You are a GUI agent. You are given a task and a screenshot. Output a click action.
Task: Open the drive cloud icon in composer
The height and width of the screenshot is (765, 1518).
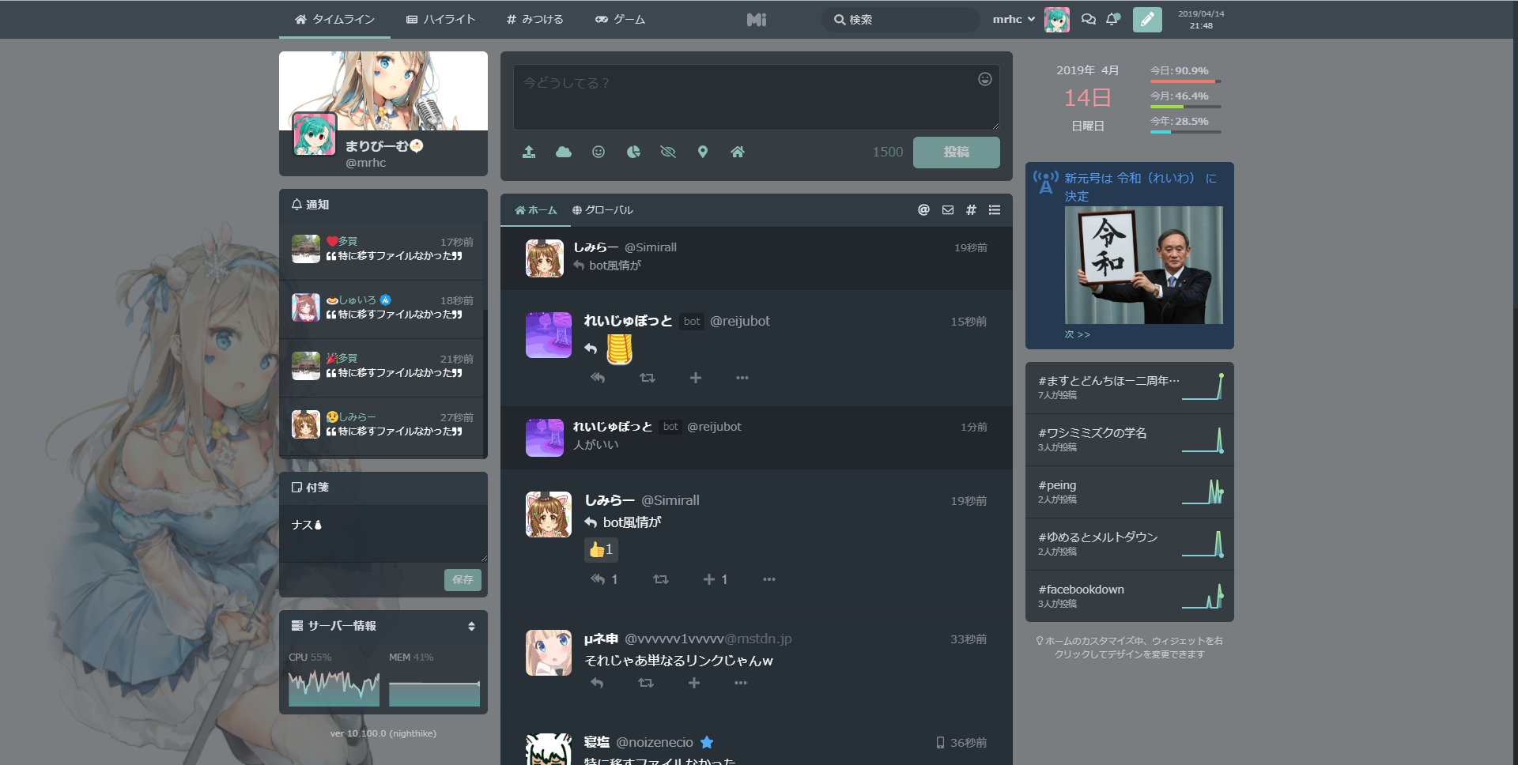click(564, 152)
